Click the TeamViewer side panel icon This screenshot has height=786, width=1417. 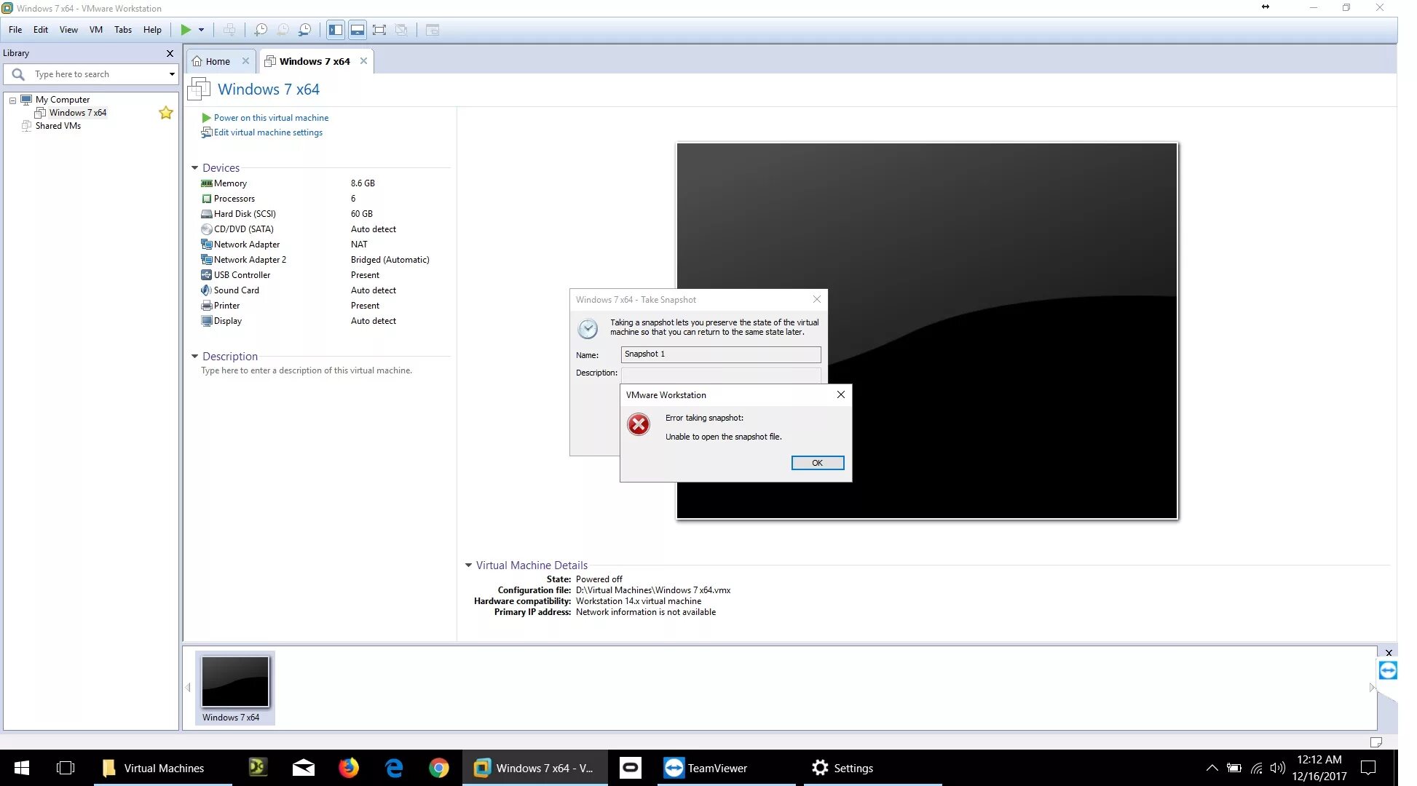[x=1387, y=670]
